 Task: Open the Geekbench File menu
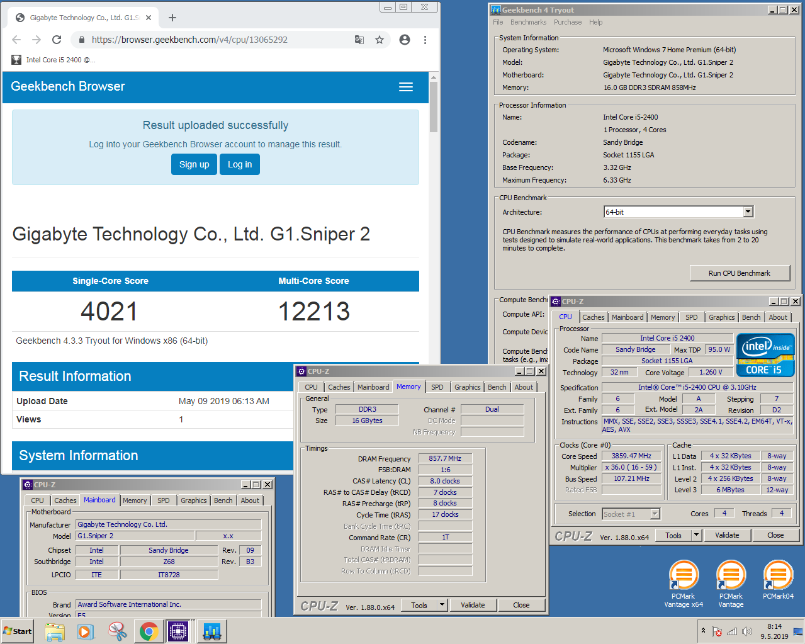498,22
